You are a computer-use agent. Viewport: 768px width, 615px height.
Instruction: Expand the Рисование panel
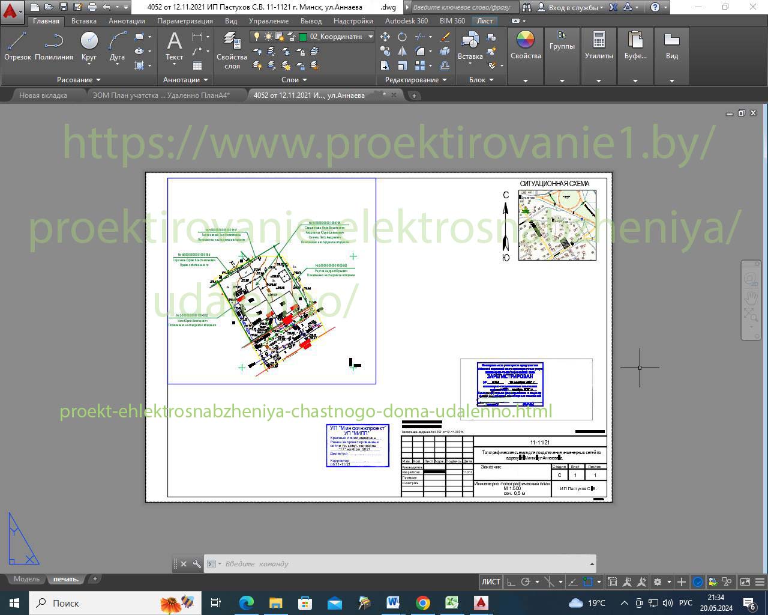[79, 80]
